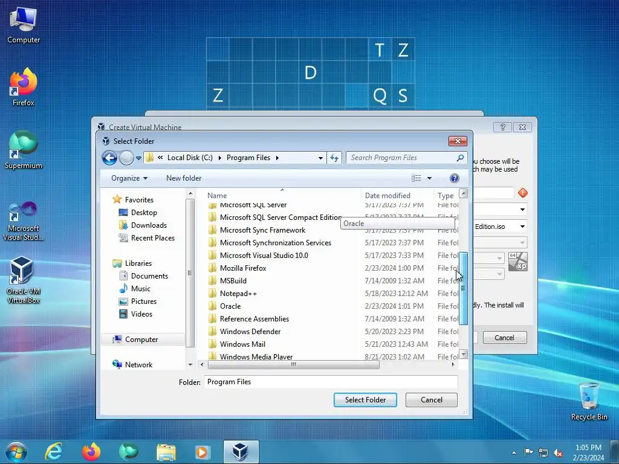The image size is (619, 464).
Task: Click the Create Virtual Machine help button
Action: tap(502, 127)
